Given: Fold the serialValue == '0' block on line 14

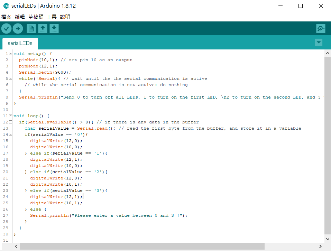Looking at the screenshot, I should 10,134.
